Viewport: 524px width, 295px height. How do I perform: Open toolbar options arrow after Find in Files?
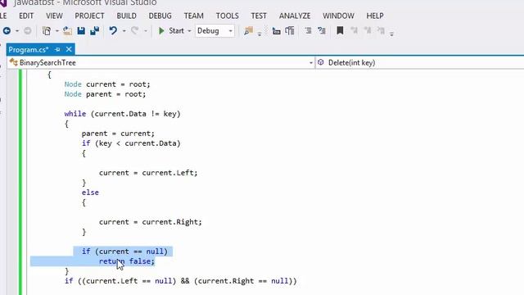pyautogui.click(x=260, y=33)
